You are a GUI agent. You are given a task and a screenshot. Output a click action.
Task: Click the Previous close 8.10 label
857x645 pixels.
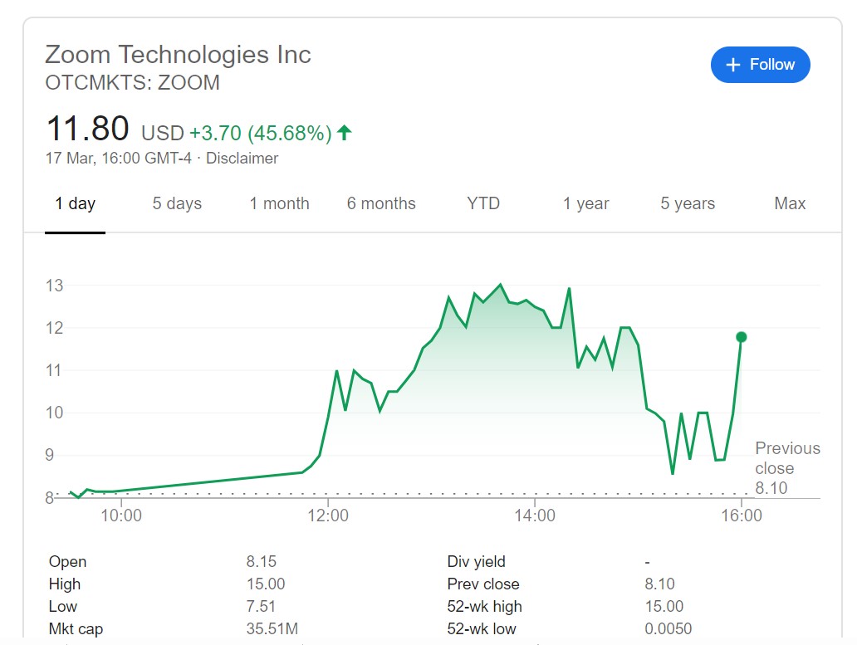[x=786, y=468]
